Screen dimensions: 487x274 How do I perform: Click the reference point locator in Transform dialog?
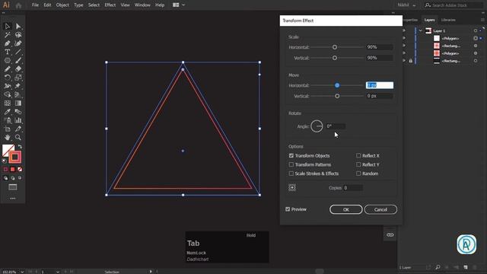pyautogui.click(x=292, y=187)
